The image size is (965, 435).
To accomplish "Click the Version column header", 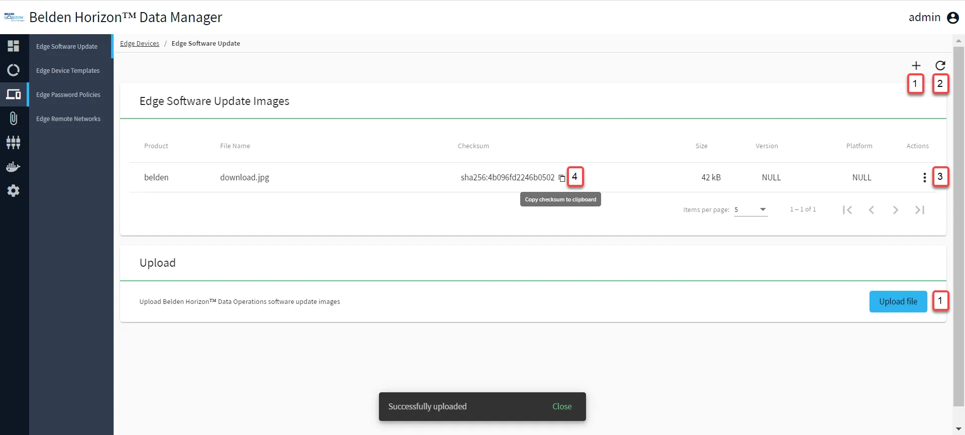I will tap(767, 146).
